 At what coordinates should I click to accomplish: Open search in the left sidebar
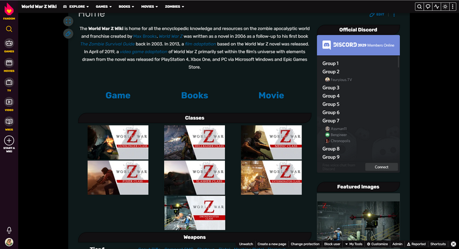coord(9,29)
